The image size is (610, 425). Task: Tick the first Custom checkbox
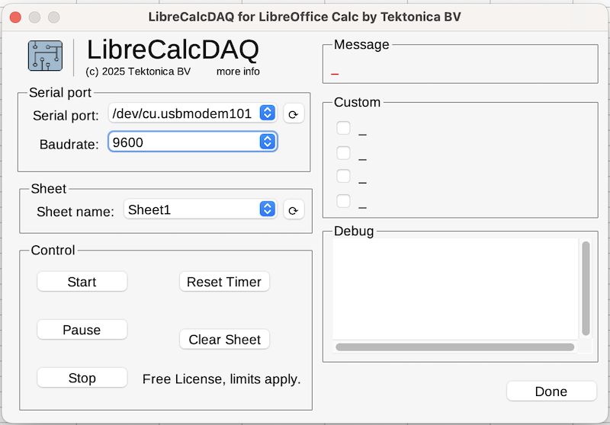pyautogui.click(x=344, y=128)
